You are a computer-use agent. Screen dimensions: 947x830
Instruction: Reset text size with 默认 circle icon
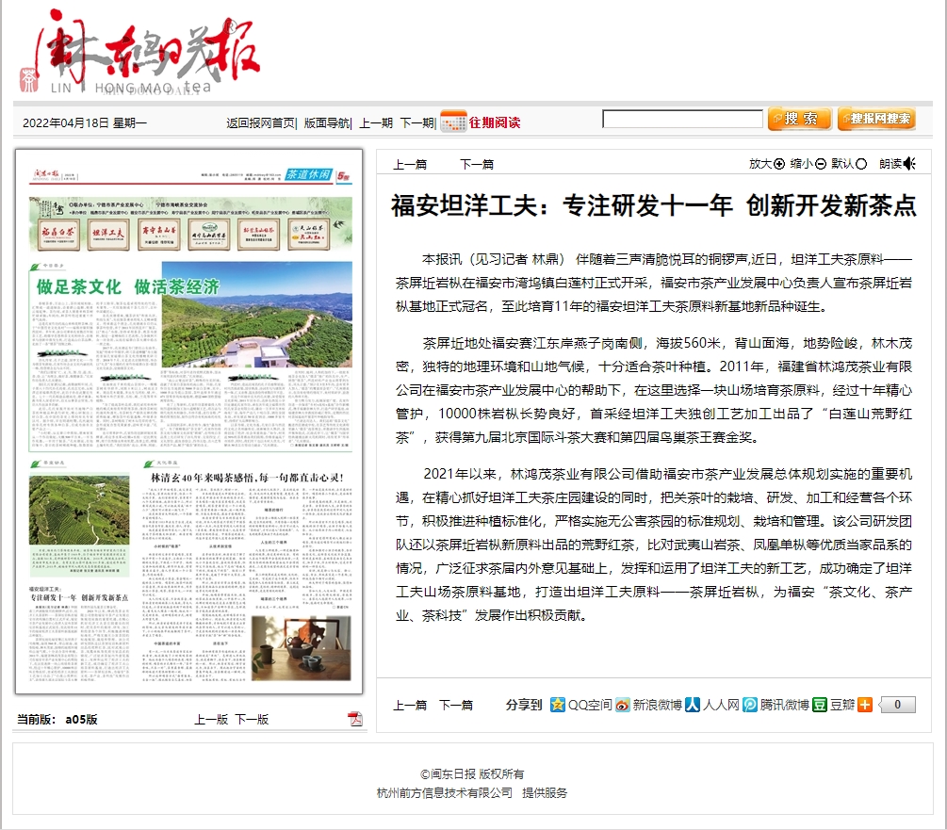tap(861, 164)
